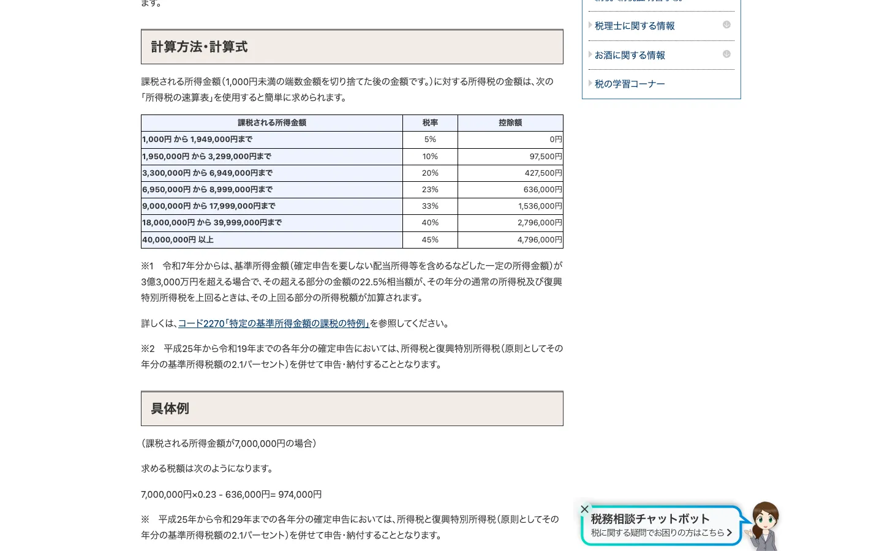Click the 計算方法・計算式 heading

352,47
